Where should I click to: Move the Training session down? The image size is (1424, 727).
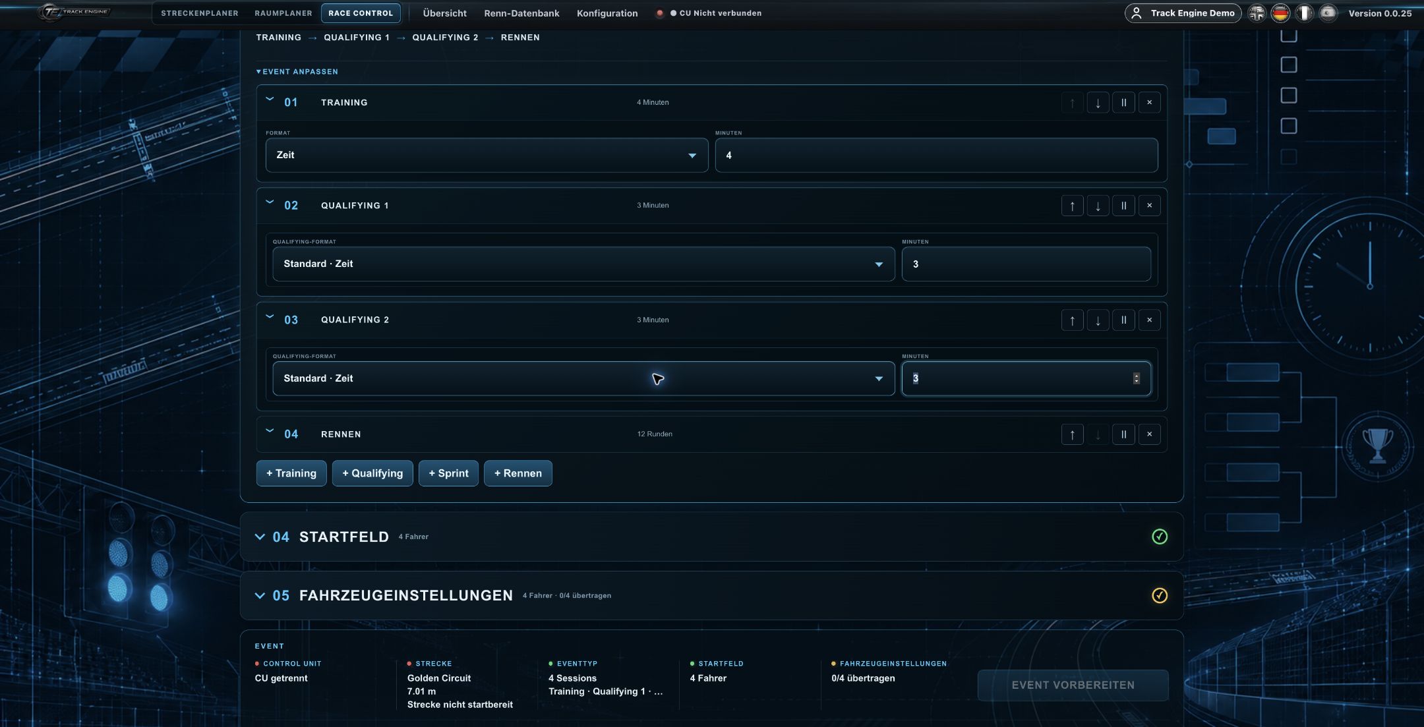[x=1098, y=103]
